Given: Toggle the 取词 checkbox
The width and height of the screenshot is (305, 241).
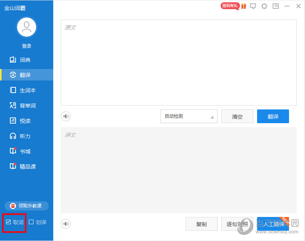Looking at the screenshot, I should click(x=8, y=222).
